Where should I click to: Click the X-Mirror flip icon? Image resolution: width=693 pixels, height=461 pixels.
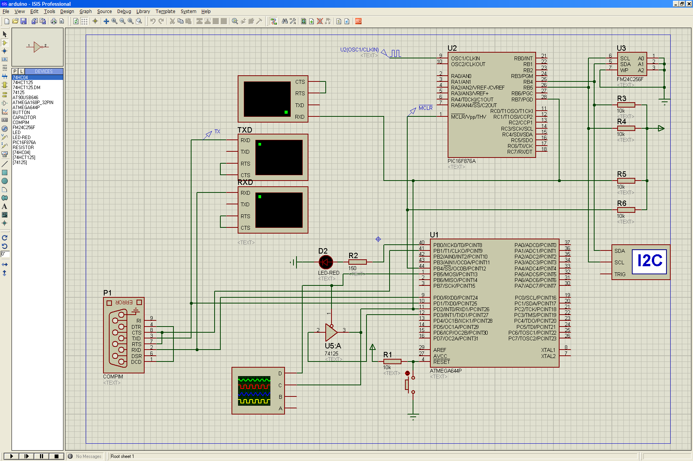5,265
